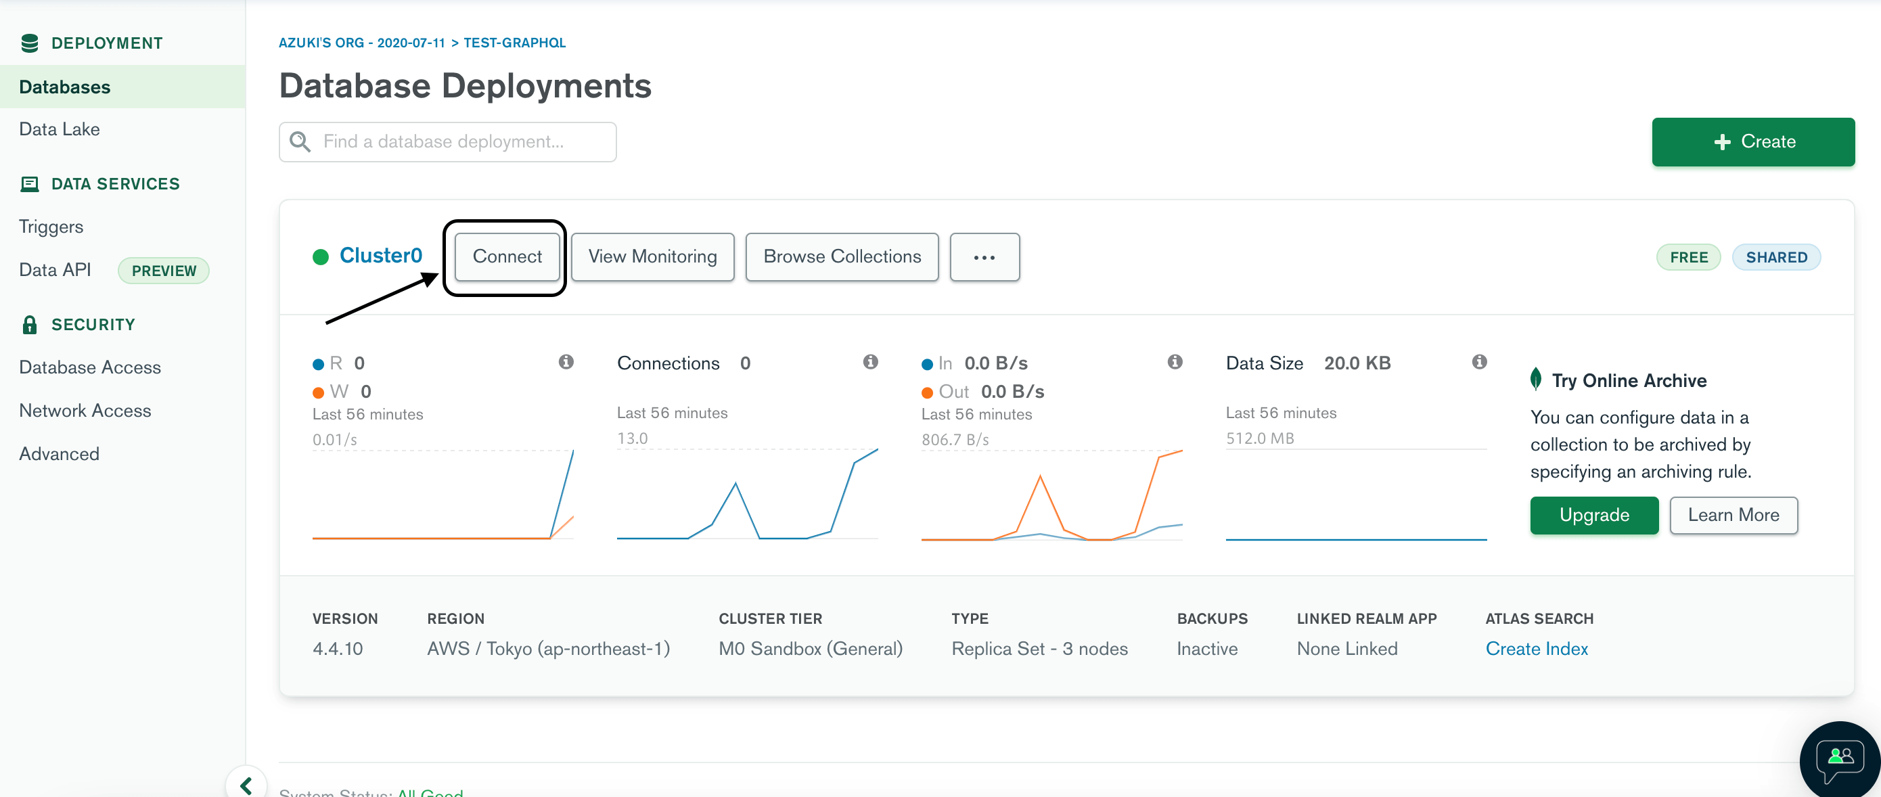This screenshot has height=797, width=1881.
Task: Click region text AWS / Tokyo (ap-northeast-1)
Action: coord(548,649)
